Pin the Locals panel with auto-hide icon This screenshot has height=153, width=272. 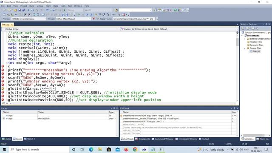[x=114, y=108]
